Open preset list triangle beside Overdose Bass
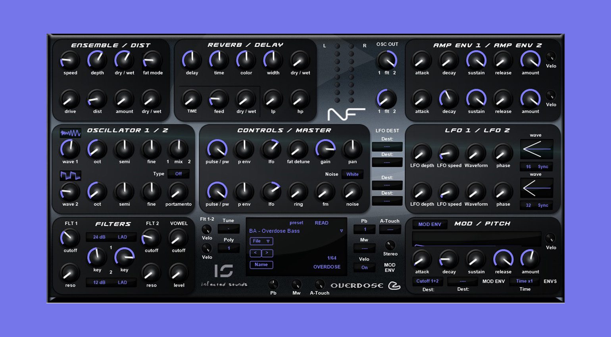The width and height of the screenshot is (611, 337). point(341,231)
